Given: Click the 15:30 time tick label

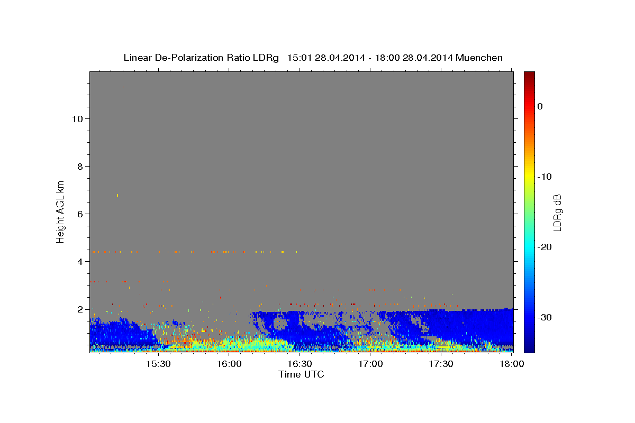Looking at the screenshot, I should tap(158, 364).
